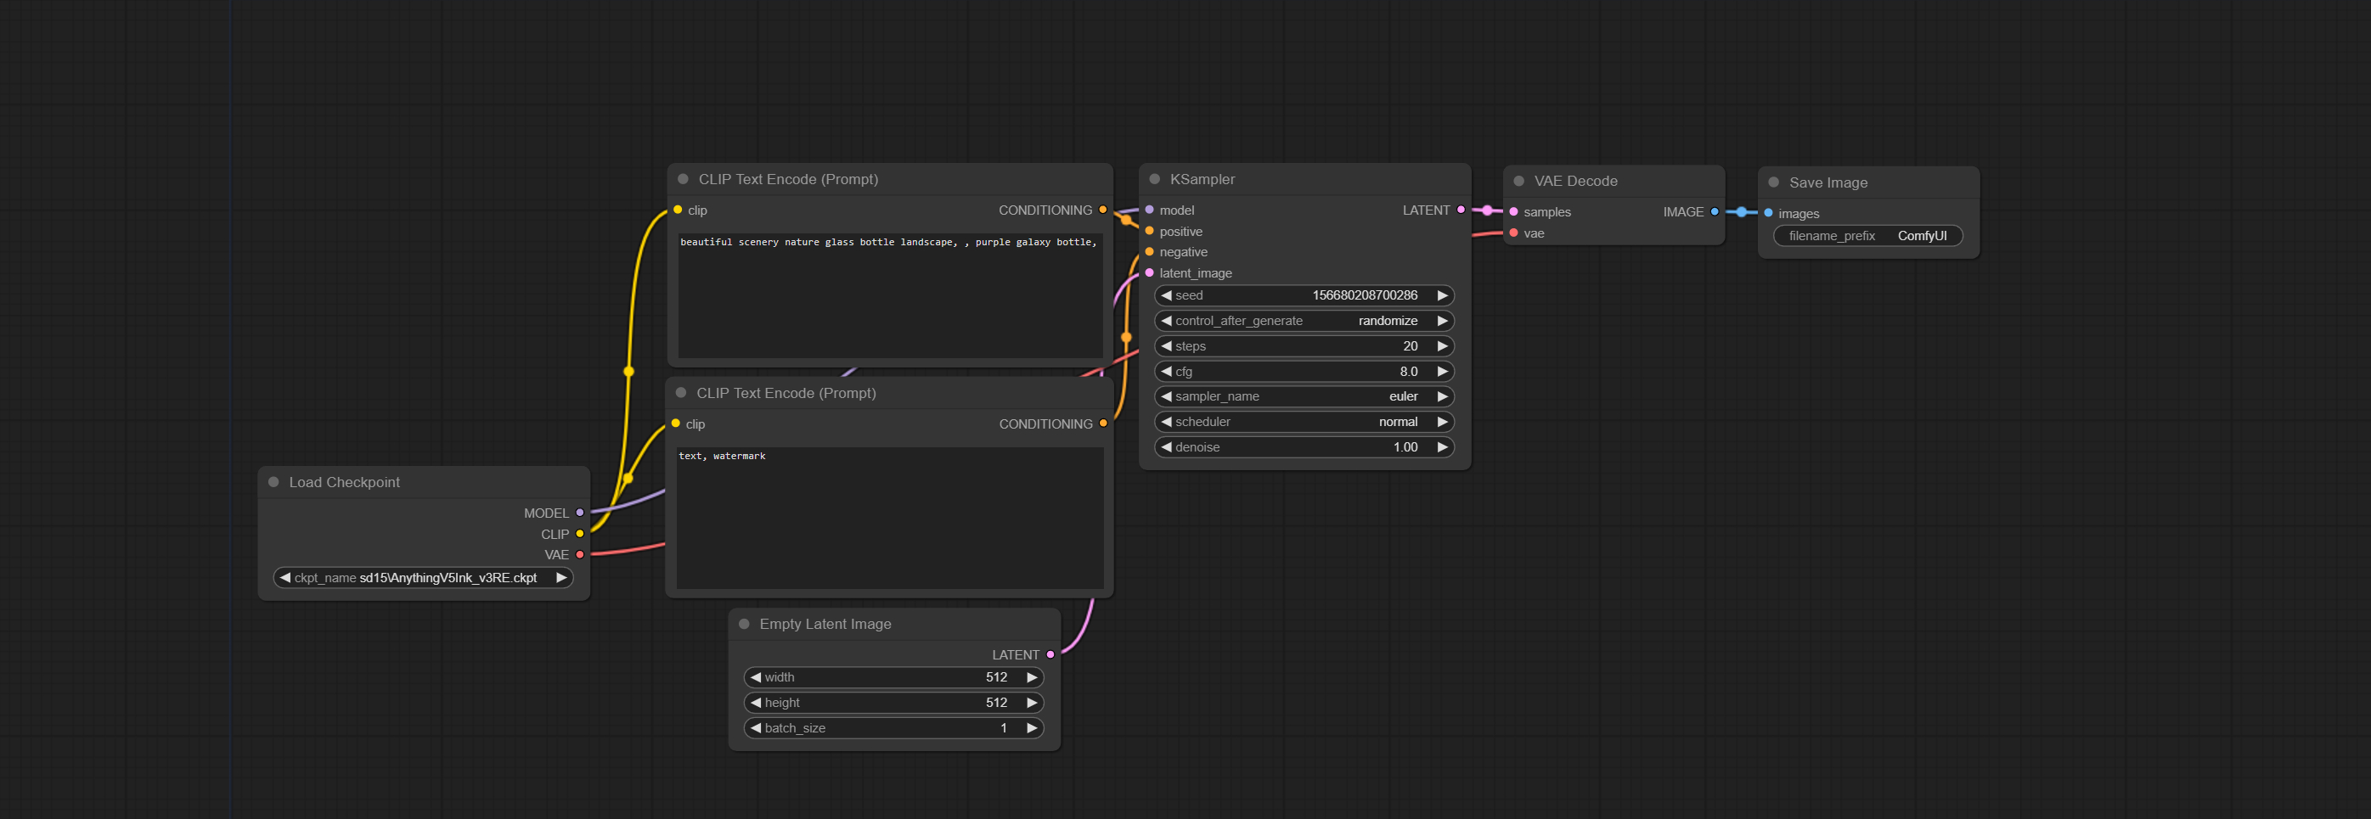Click control_after_generate right arrow
2371x819 pixels.
click(x=1442, y=321)
